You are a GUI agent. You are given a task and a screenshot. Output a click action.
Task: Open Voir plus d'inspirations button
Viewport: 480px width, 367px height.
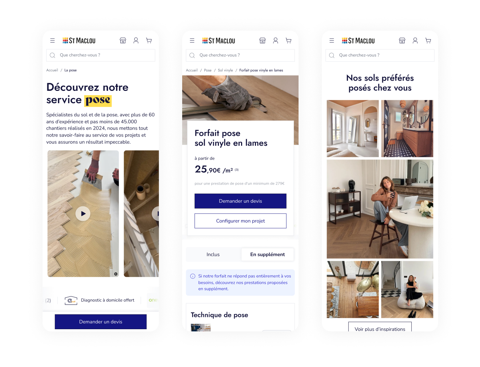pyautogui.click(x=380, y=327)
